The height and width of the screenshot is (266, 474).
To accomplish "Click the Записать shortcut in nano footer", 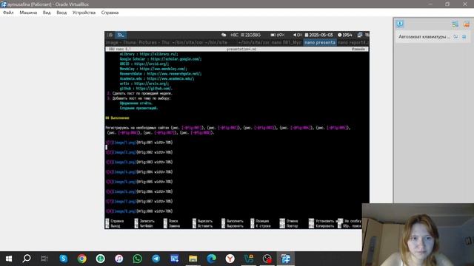I will (x=144, y=221).
